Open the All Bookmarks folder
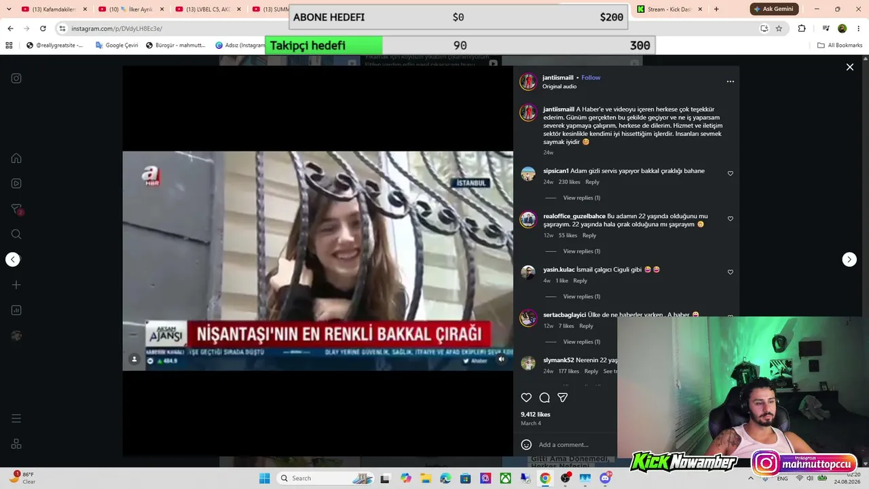The height and width of the screenshot is (489, 869). 840,46
